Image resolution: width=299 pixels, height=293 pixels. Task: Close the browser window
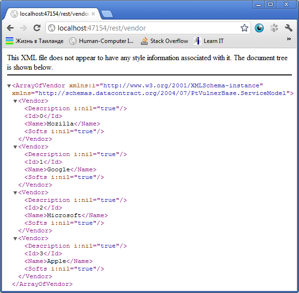click(x=287, y=5)
